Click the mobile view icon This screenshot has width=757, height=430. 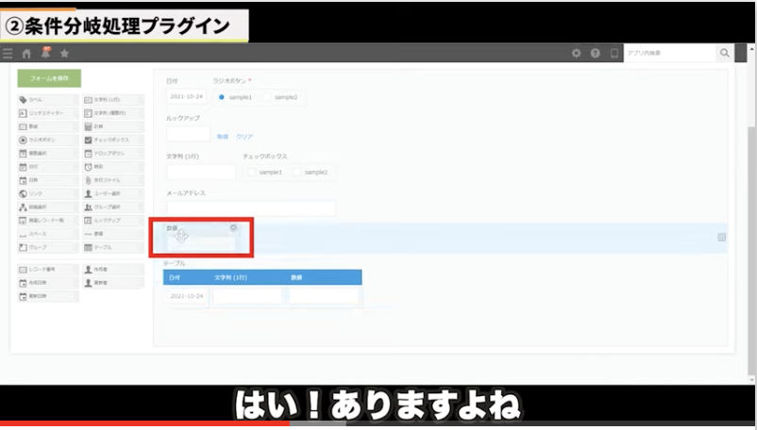(x=614, y=54)
